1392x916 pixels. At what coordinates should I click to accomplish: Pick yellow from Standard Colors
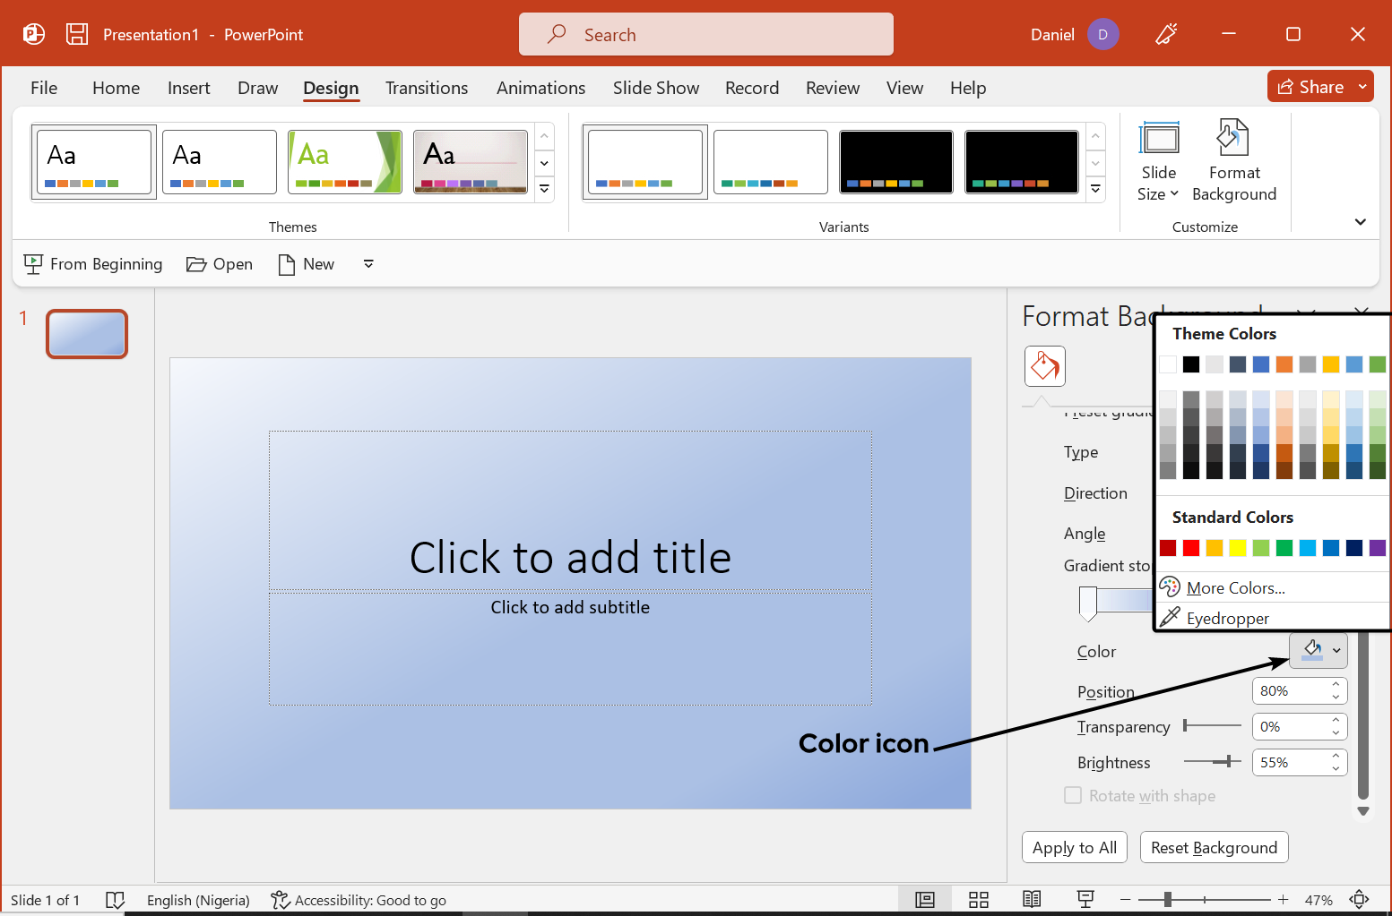1238,548
